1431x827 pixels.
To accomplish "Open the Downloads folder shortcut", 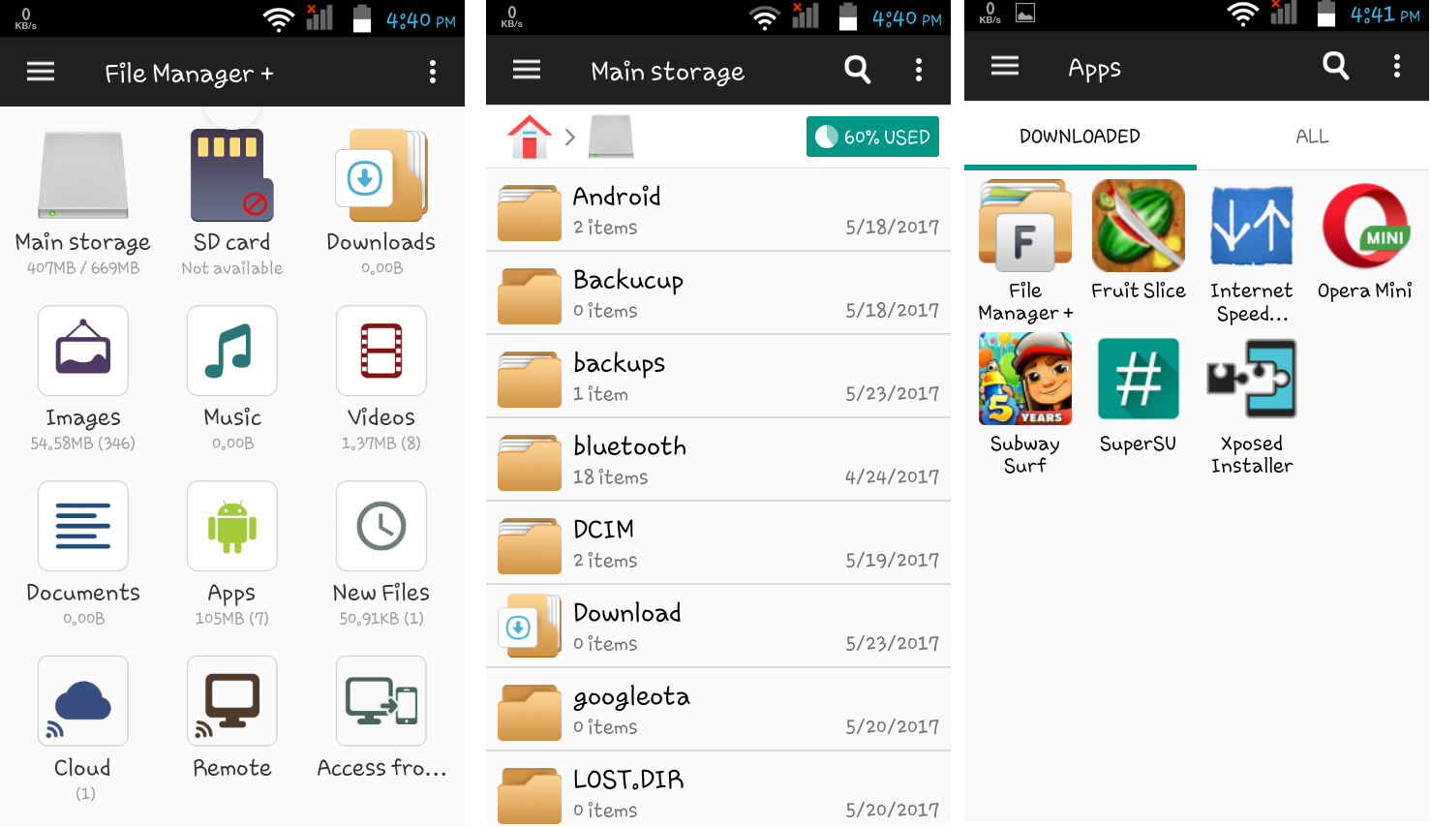I will point(381,175).
